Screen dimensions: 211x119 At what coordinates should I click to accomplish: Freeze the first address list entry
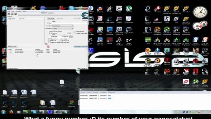point(10,51)
